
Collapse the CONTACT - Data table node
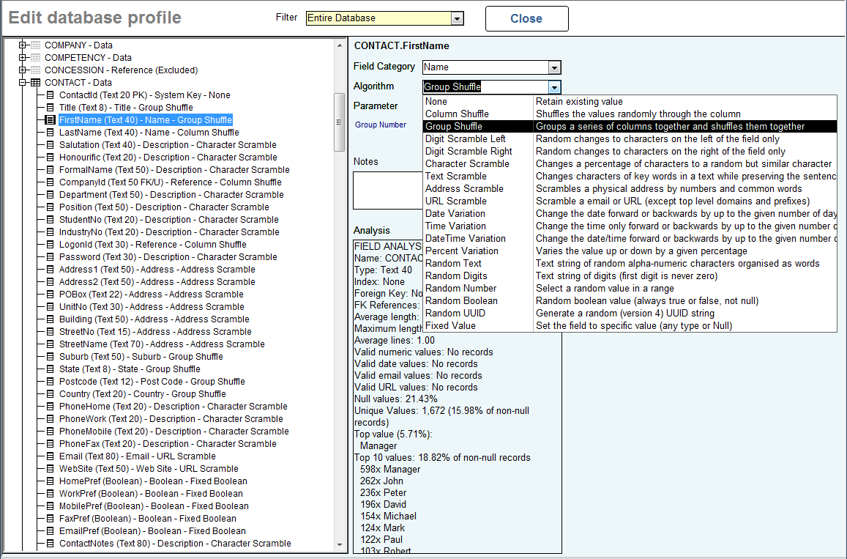click(22, 83)
